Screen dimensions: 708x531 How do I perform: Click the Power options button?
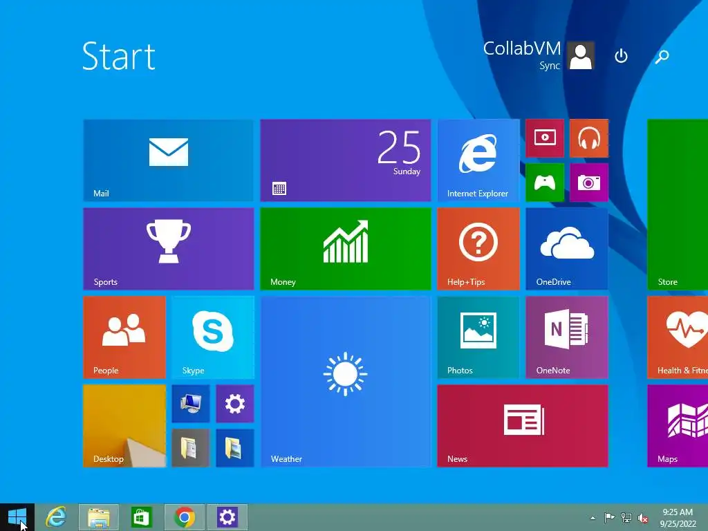click(622, 56)
